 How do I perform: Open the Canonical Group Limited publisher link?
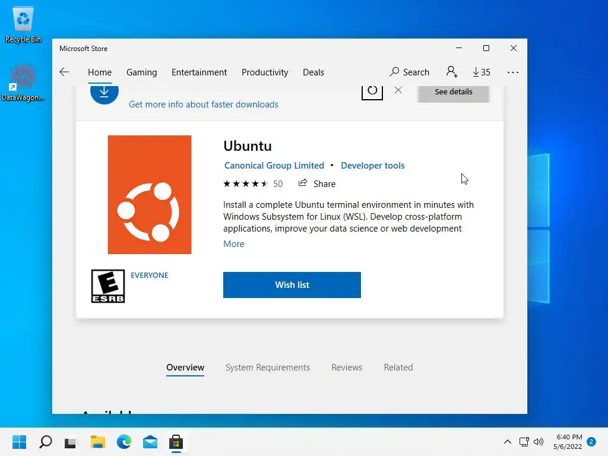(x=274, y=166)
